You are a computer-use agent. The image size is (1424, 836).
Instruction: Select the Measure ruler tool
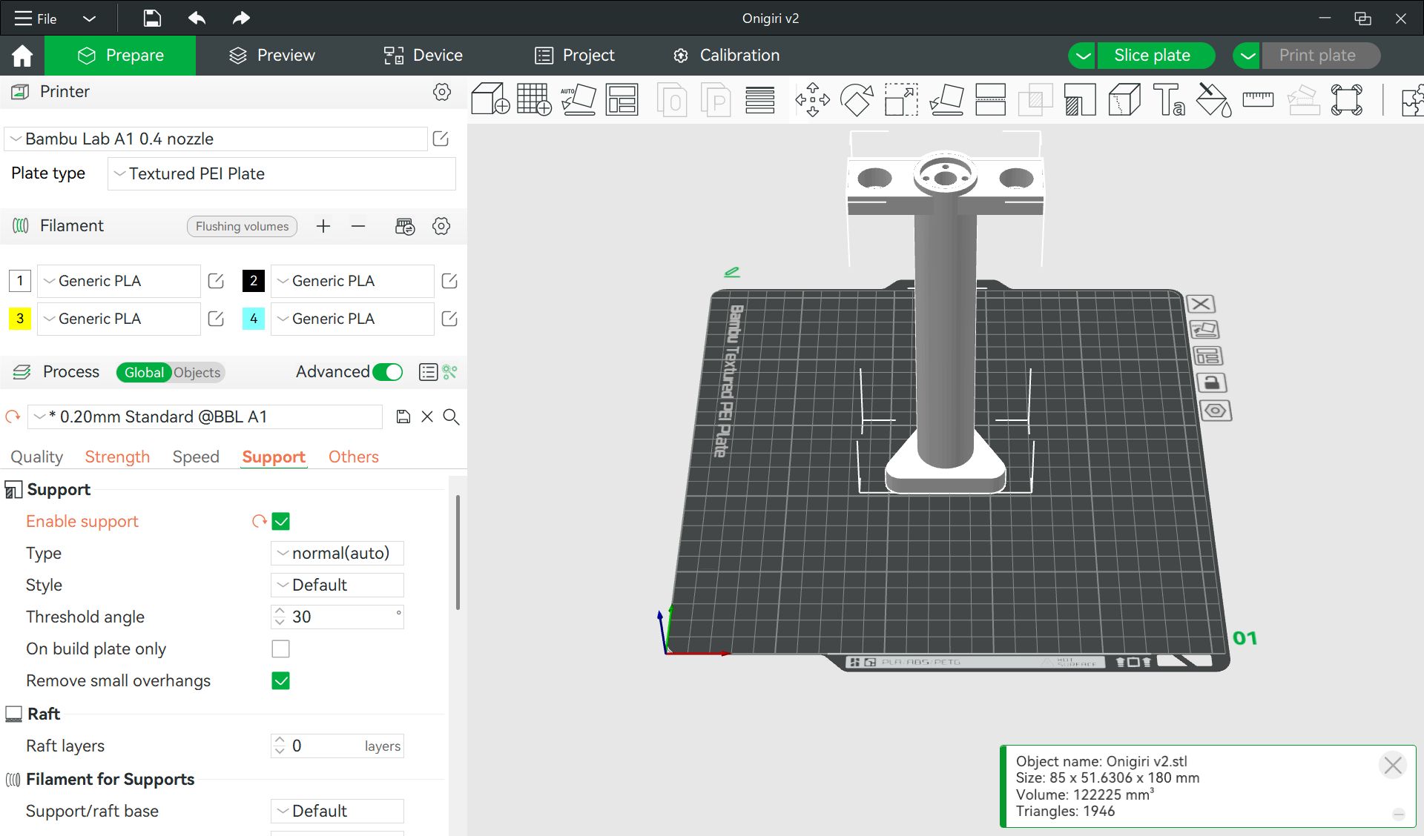point(1258,99)
